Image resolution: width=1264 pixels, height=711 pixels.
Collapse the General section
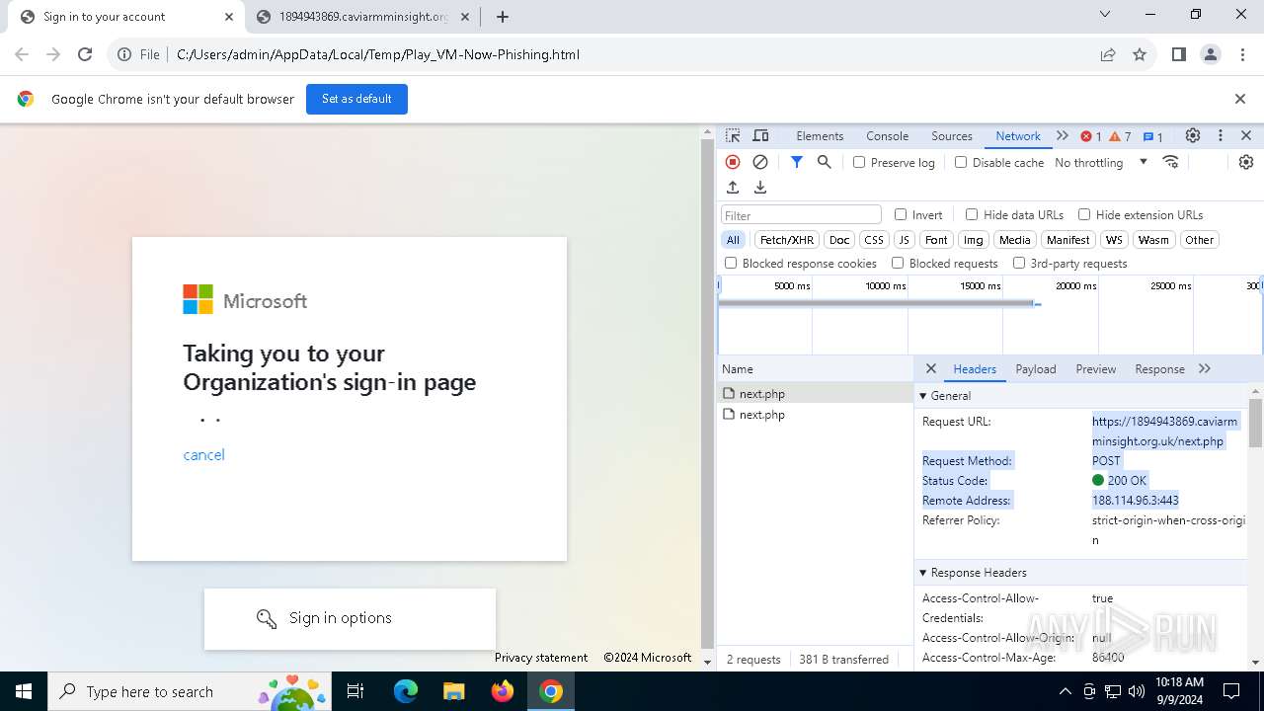pos(923,396)
